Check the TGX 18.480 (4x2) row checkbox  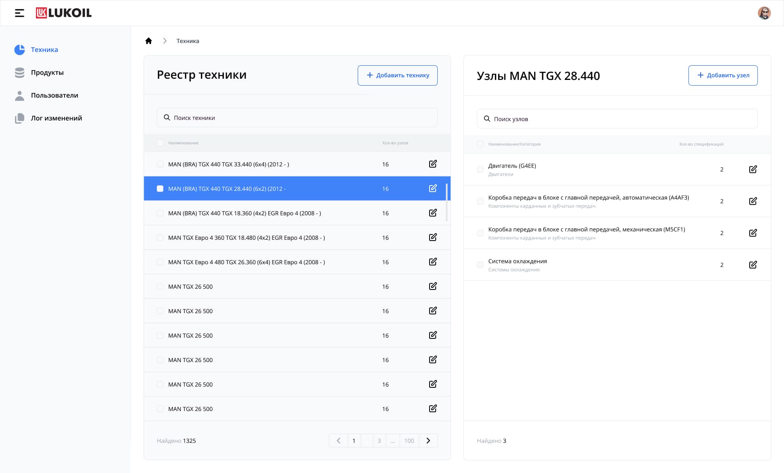coord(160,238)
